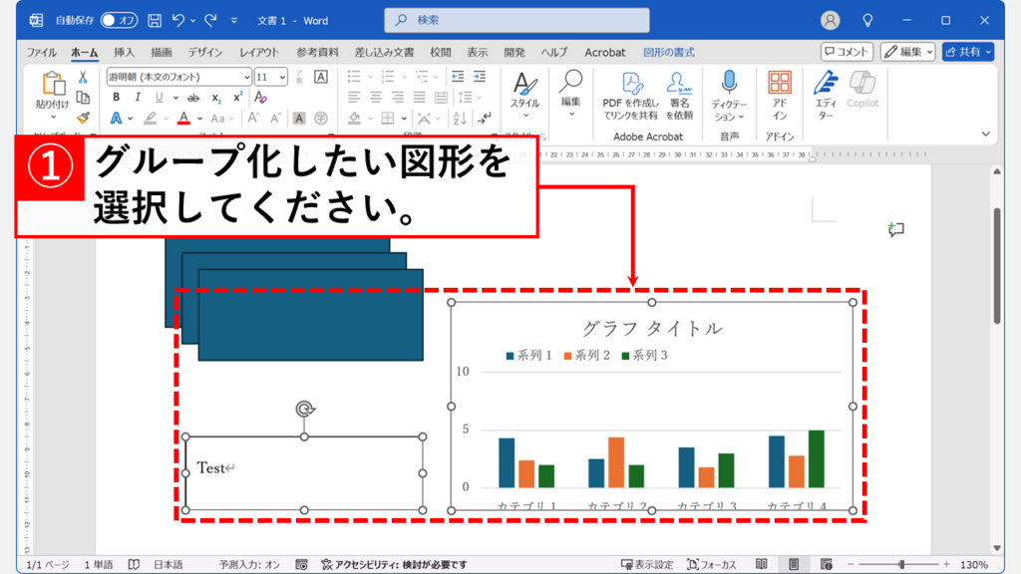
Task: Open the font name dropdown
Action: 247,77
